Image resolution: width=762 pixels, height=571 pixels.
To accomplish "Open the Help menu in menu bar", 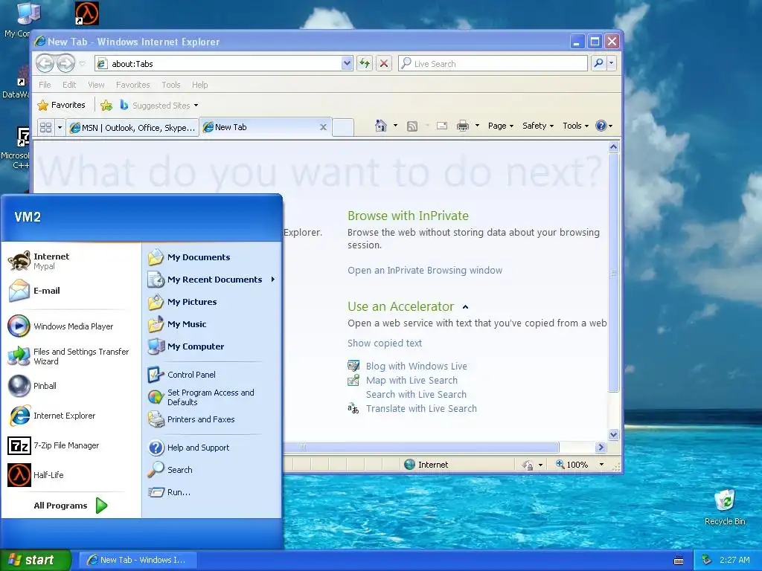I will 199,85.
